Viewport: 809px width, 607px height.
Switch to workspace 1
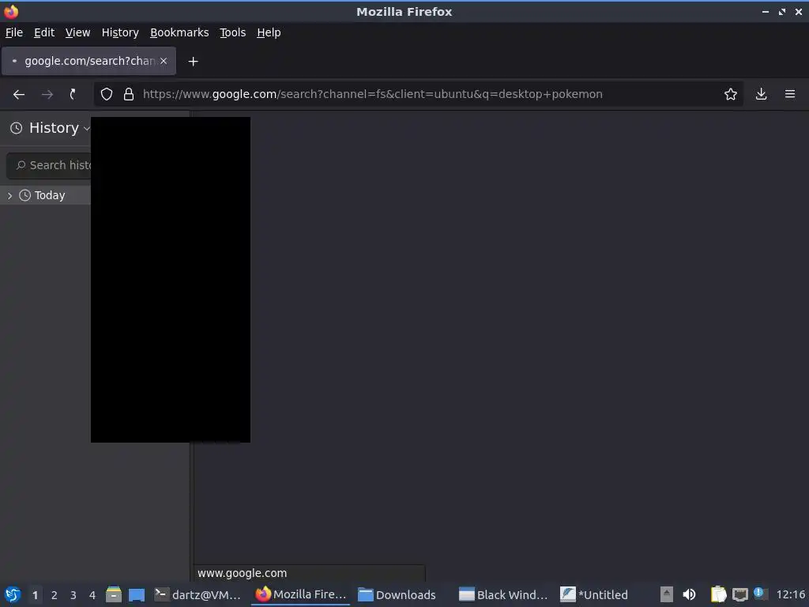(x=35, y=595)
